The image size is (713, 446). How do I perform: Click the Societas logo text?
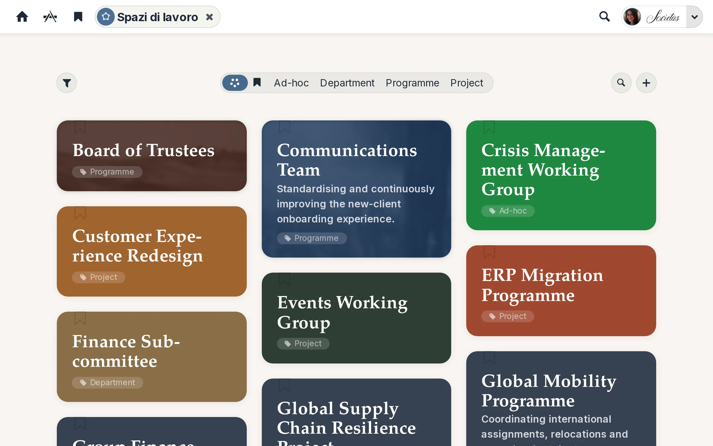pyautogui.click(x=663, y=17)
